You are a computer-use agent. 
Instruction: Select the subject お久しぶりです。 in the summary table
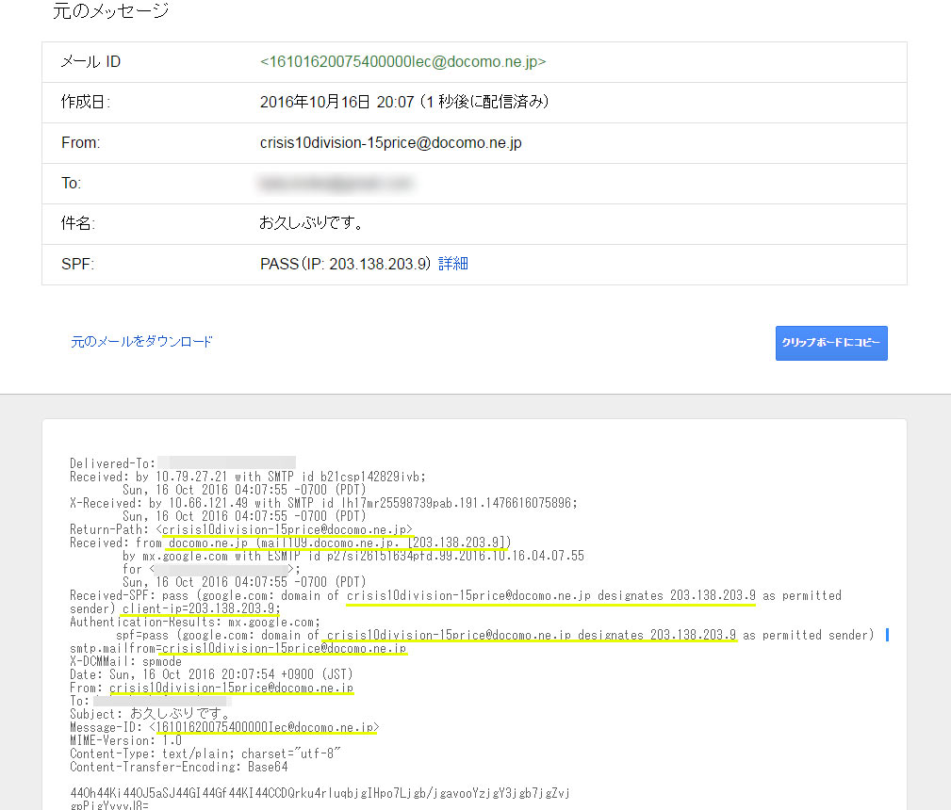(x=311, y=223)
